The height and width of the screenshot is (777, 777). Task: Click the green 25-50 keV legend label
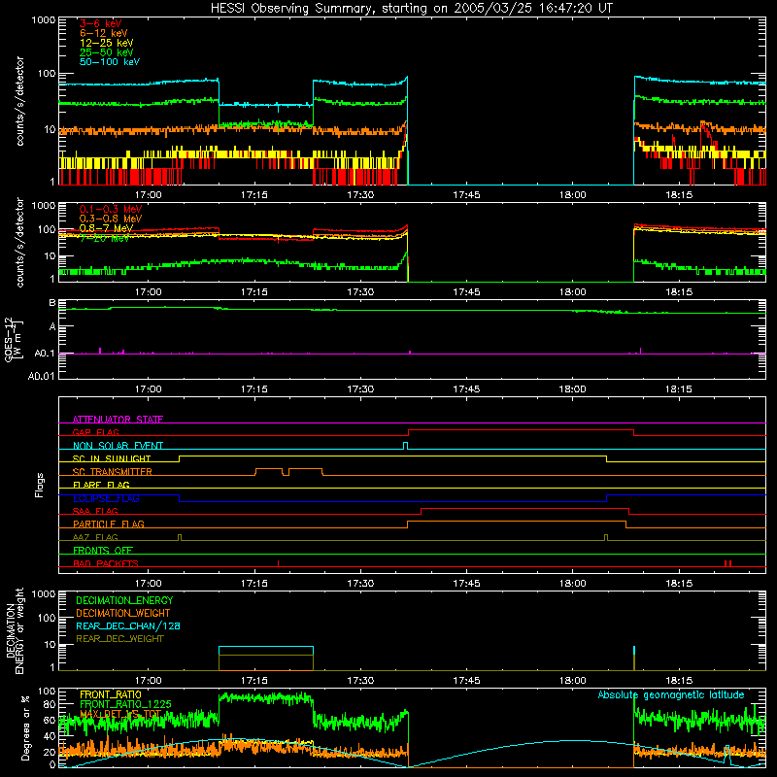point(106,52)
